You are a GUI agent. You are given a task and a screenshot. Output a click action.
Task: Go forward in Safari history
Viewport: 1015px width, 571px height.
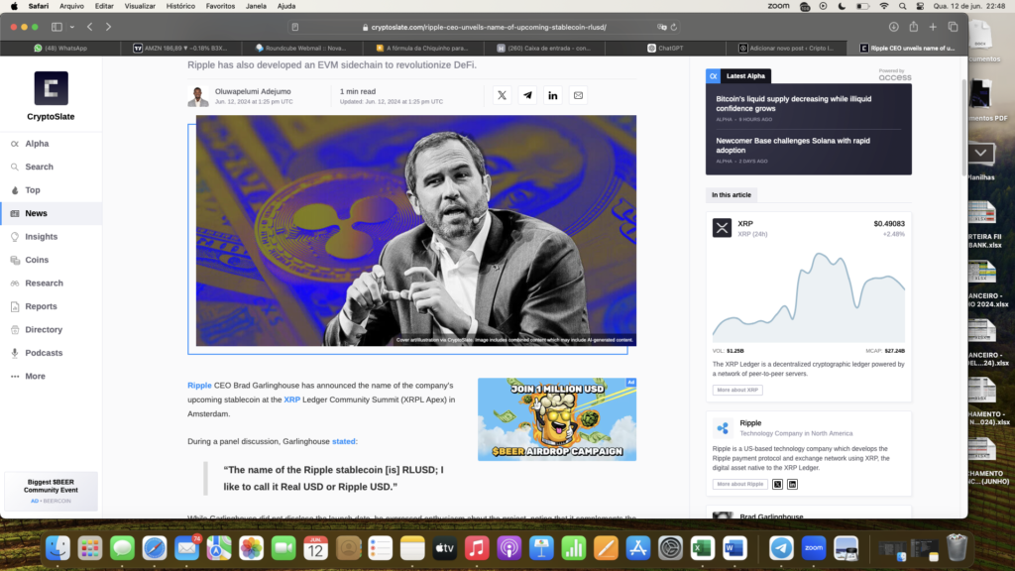(x=108, y=27)
